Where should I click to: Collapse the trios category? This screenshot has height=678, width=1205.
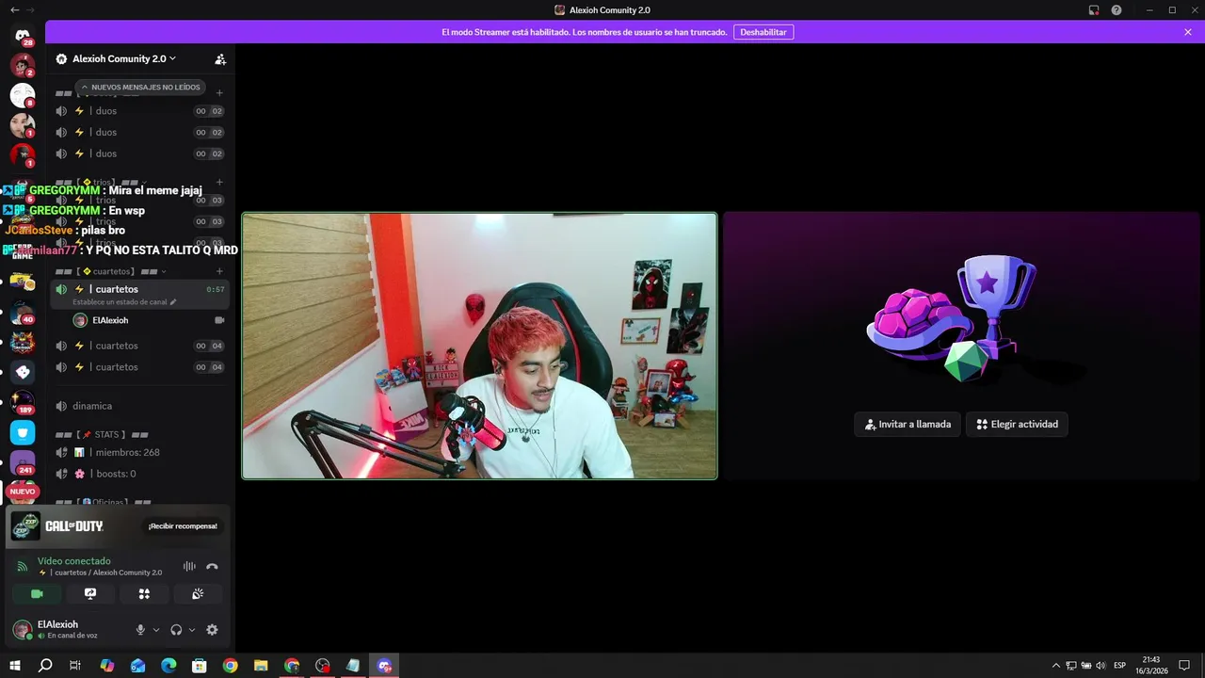point(101,182)
